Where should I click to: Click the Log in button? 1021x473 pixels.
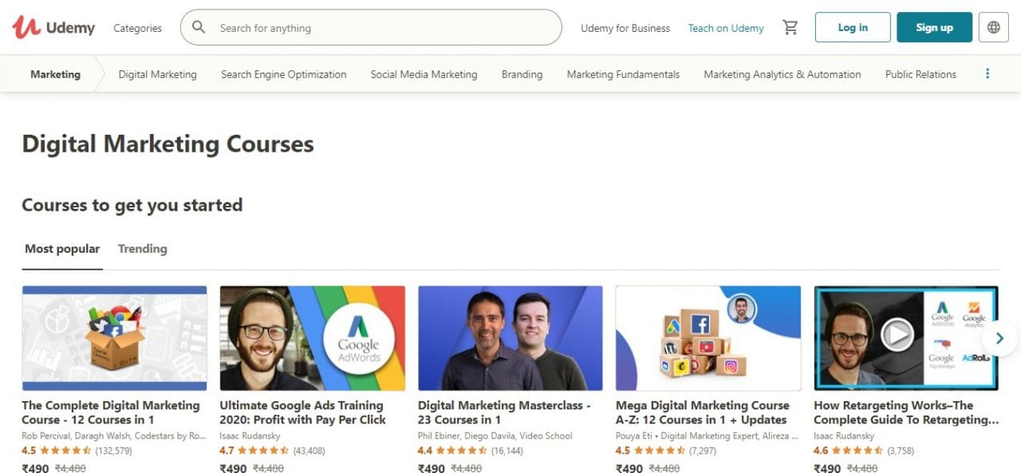click(x=852, y=26)
